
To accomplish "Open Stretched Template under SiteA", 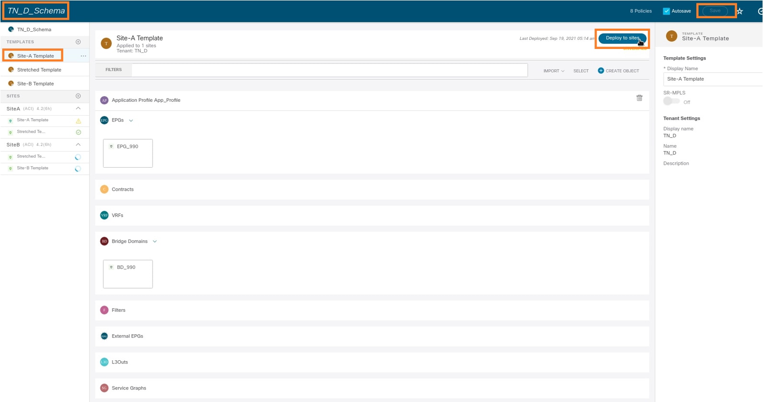I will 31,132.
